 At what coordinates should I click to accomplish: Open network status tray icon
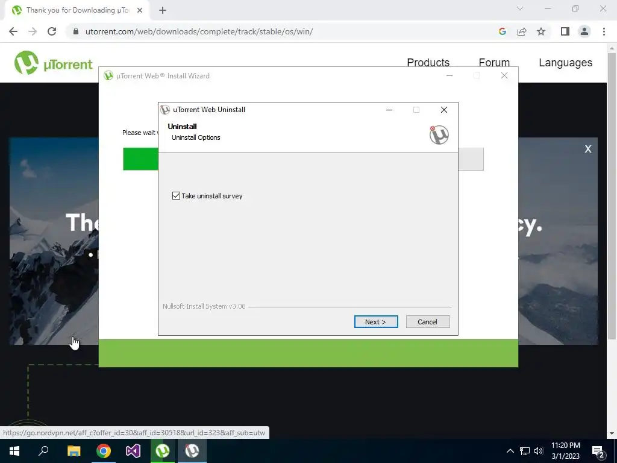525,451
